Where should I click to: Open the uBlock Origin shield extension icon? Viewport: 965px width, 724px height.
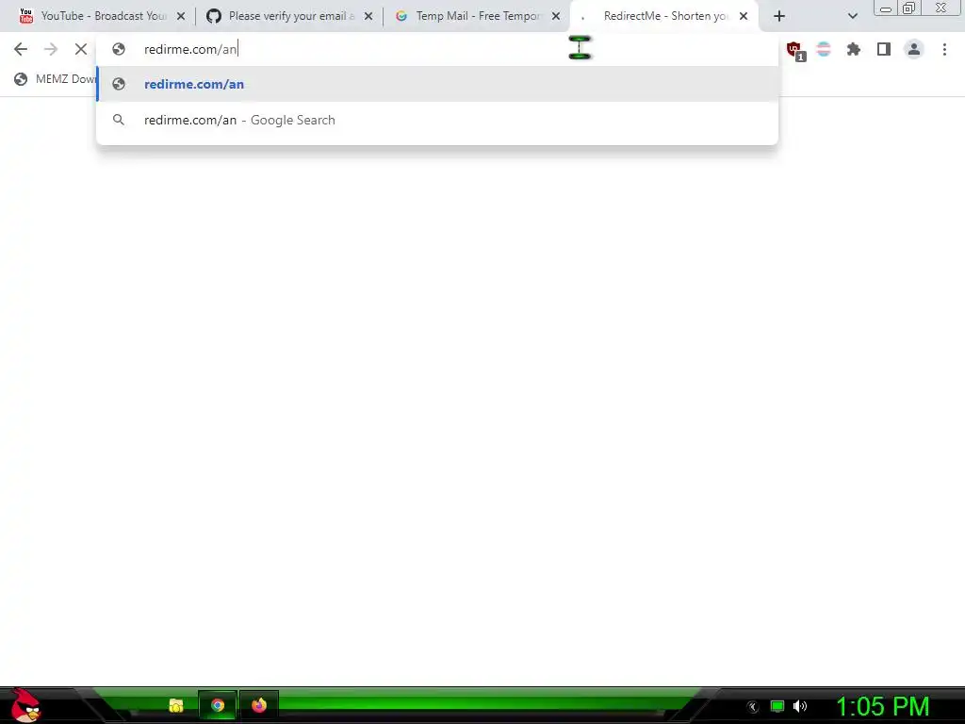794,50
